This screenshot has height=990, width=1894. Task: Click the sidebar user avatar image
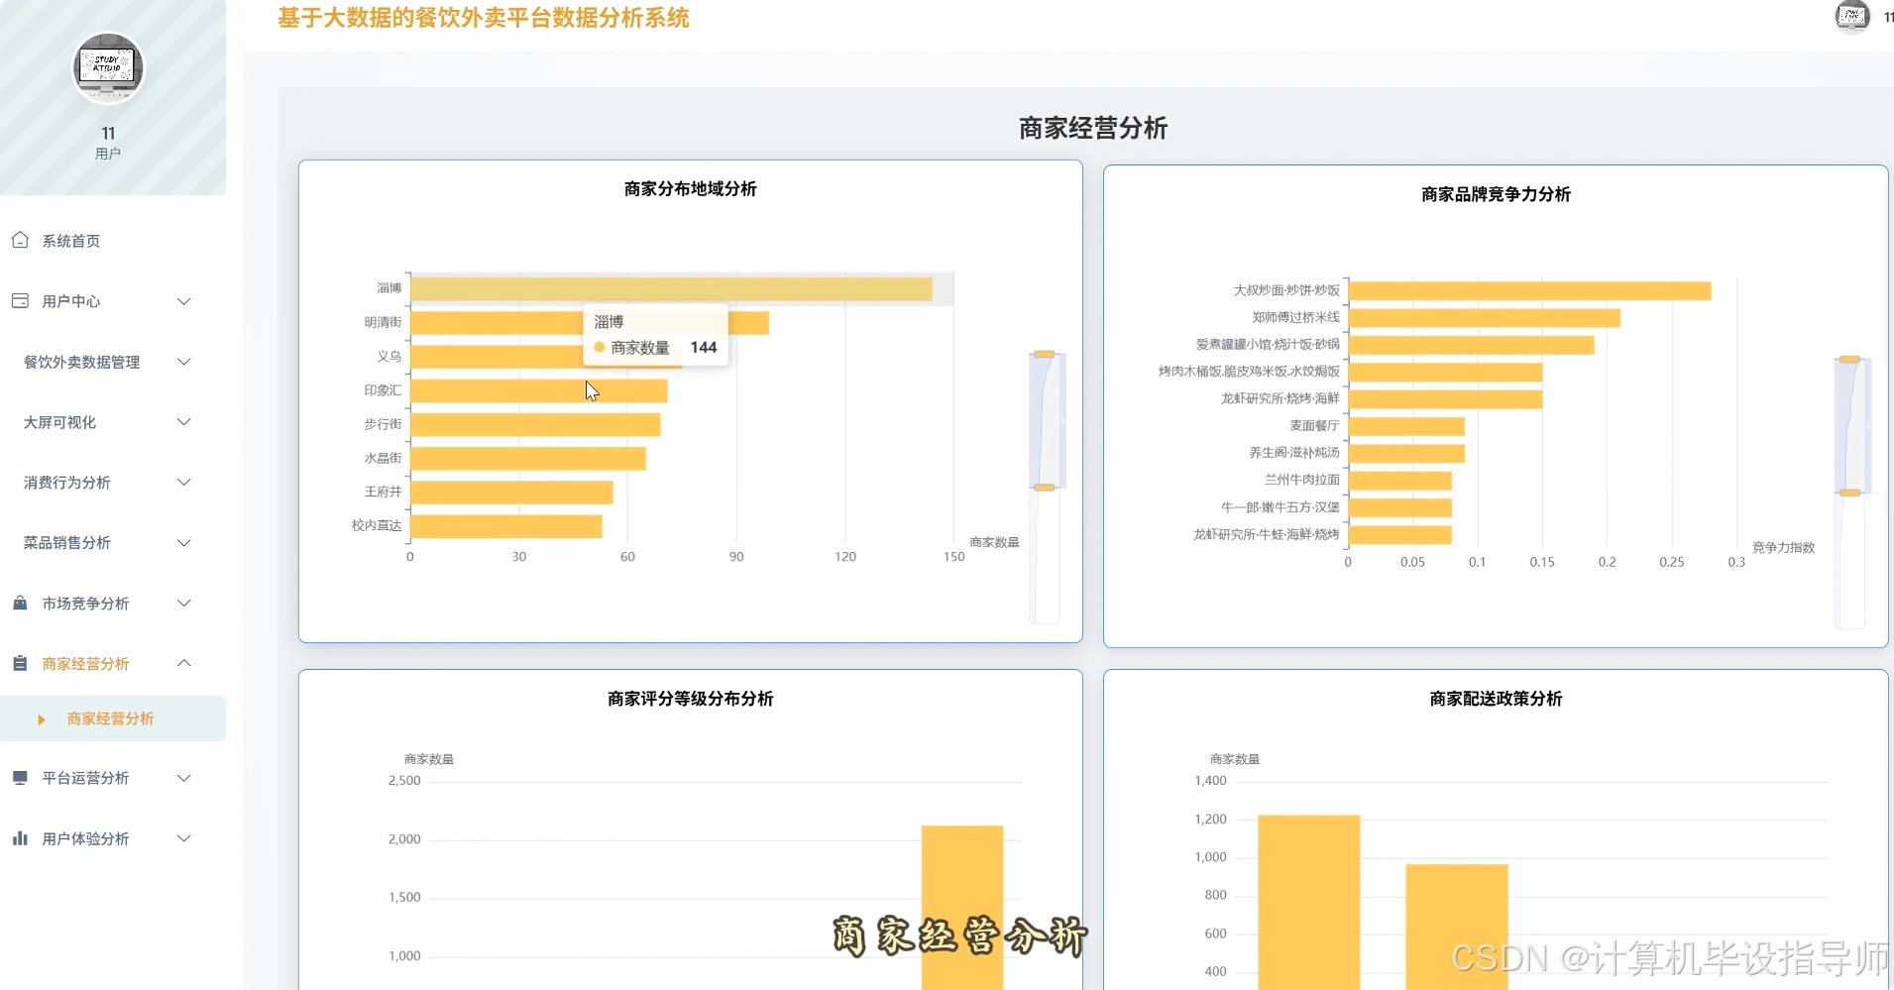click(x=108, y=68)
